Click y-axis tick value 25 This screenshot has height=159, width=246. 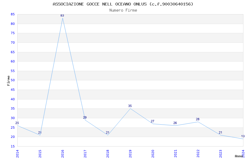coord(13,127)
